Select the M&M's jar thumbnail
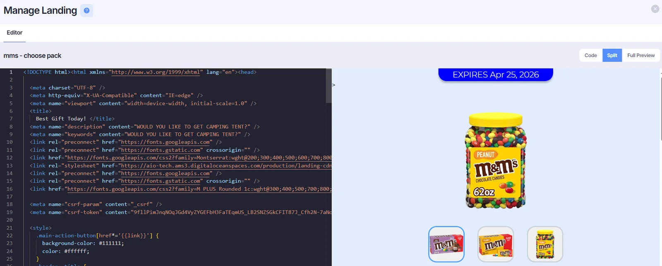 click(545, 244)
